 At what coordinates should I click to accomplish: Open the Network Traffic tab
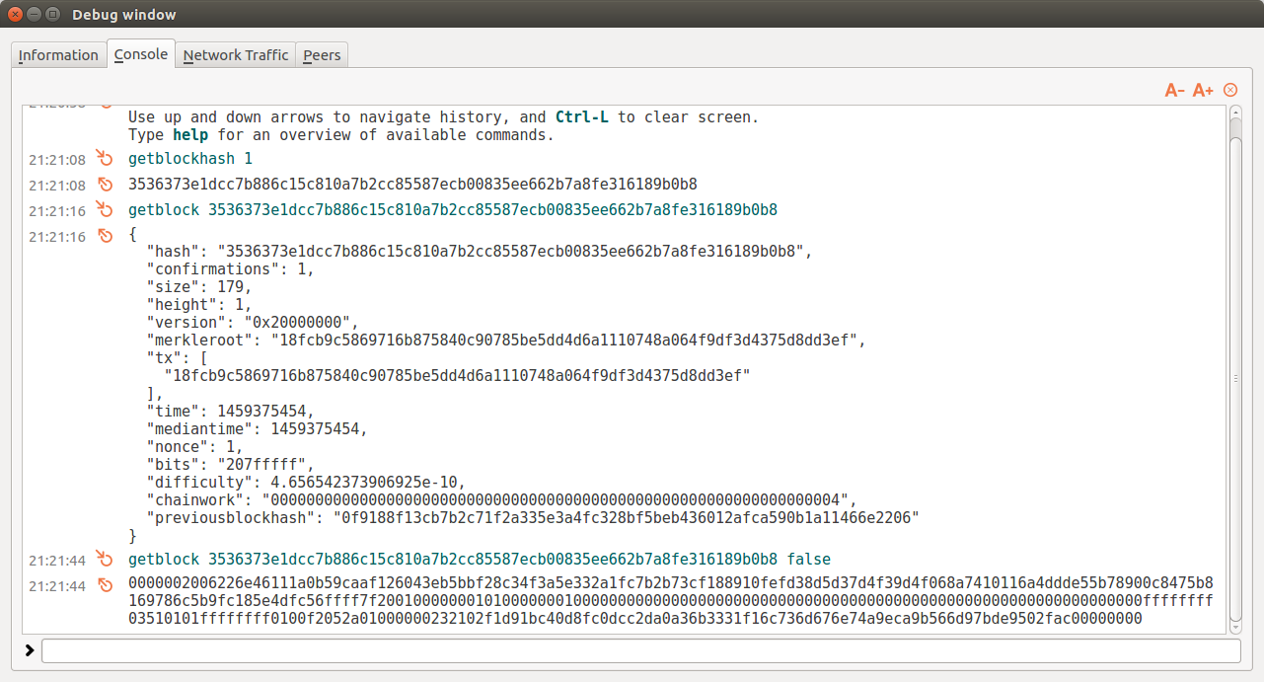pyautogui.click(x=236, y=55)
